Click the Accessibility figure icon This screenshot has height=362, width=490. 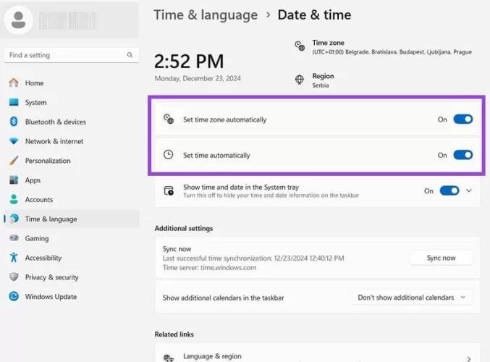[x=14, y=258]
